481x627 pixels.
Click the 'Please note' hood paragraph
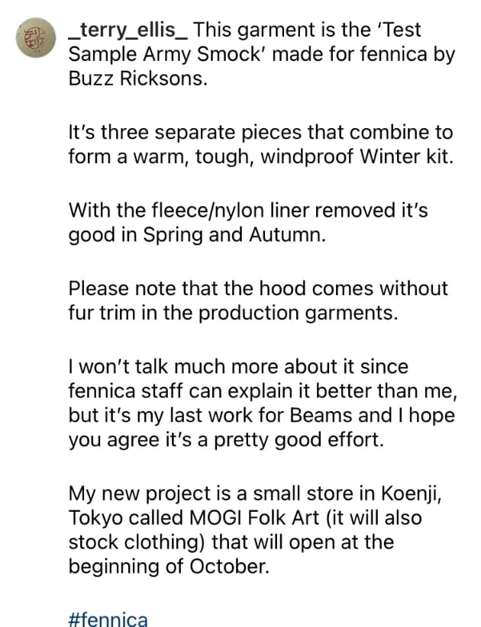pyautogui.click(x=258, y=301)
